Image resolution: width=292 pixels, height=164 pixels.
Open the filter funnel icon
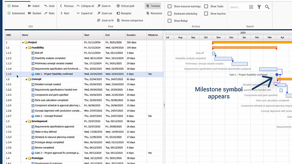pos(259,7)
